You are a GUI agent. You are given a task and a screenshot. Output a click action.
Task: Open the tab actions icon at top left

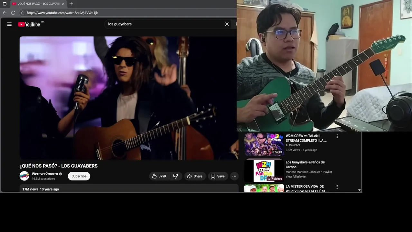5,4
